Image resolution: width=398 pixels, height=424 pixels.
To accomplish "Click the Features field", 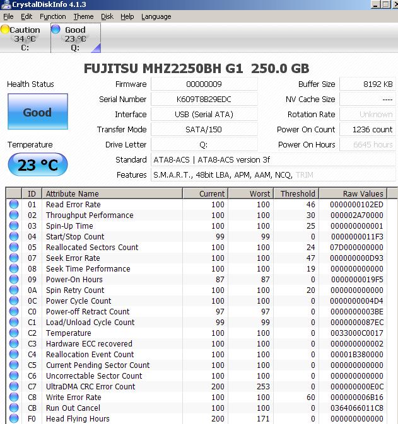I will [x=273, y=175].
